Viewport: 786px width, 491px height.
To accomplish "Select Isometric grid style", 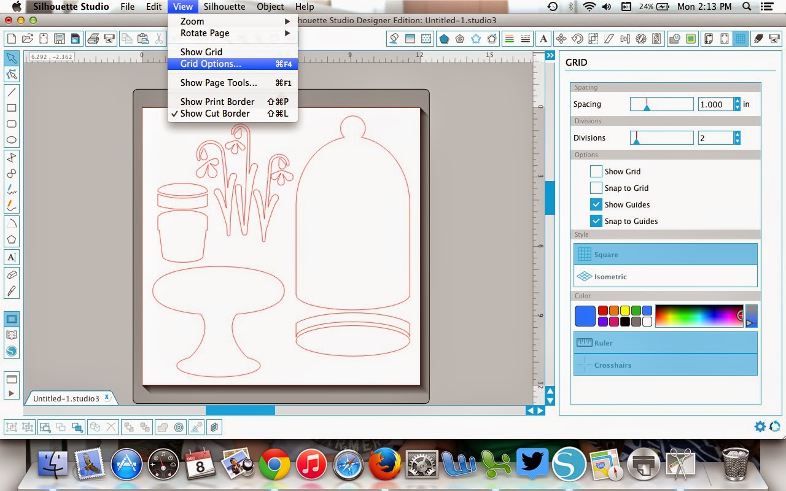I will [666, 277].
